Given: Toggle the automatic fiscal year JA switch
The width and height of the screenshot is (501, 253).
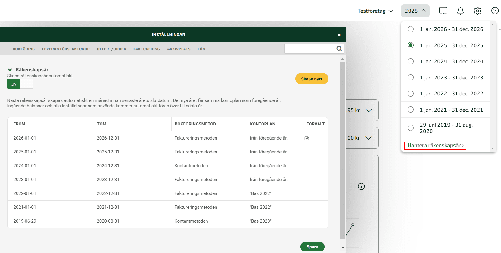Looking at the screenshot, I should point(20,84).
